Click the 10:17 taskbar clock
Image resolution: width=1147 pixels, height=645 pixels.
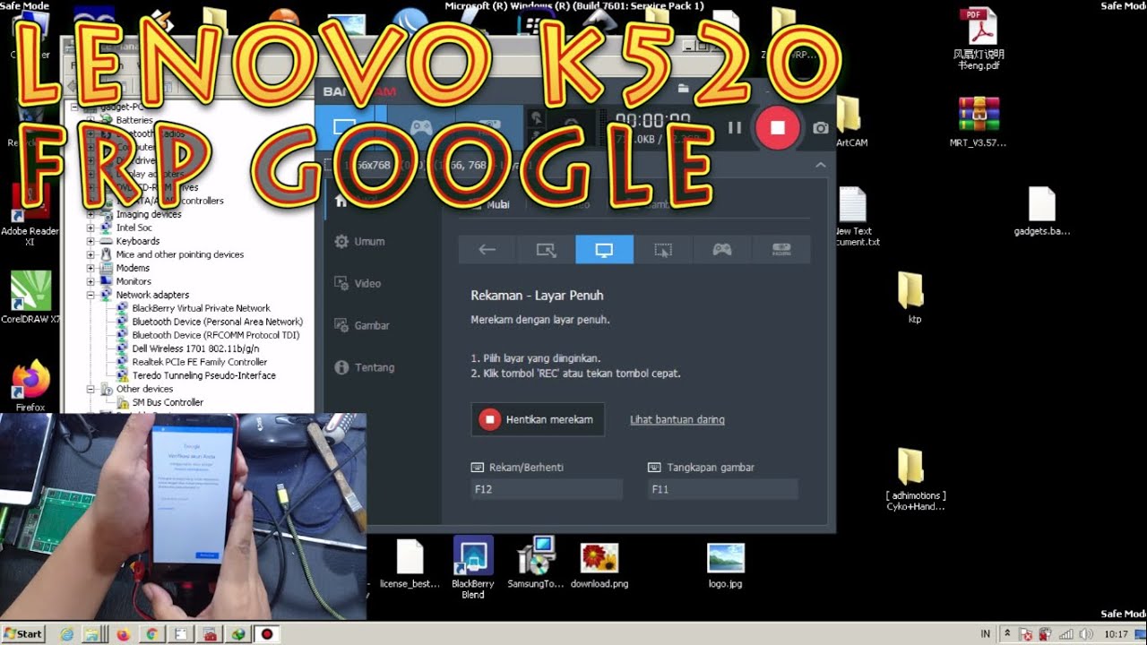(x=1116, y=634)
